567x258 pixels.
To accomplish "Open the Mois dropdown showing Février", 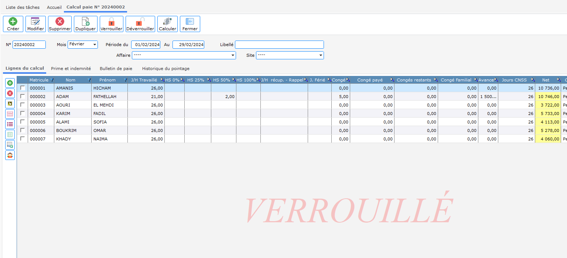I will (83, 45).
